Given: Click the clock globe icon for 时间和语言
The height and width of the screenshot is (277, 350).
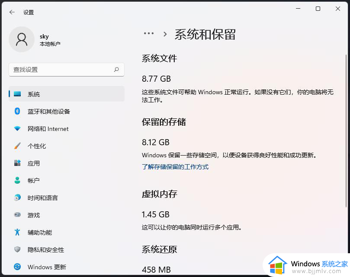Looking at the screenshot, I should click(x=17, y=197).
